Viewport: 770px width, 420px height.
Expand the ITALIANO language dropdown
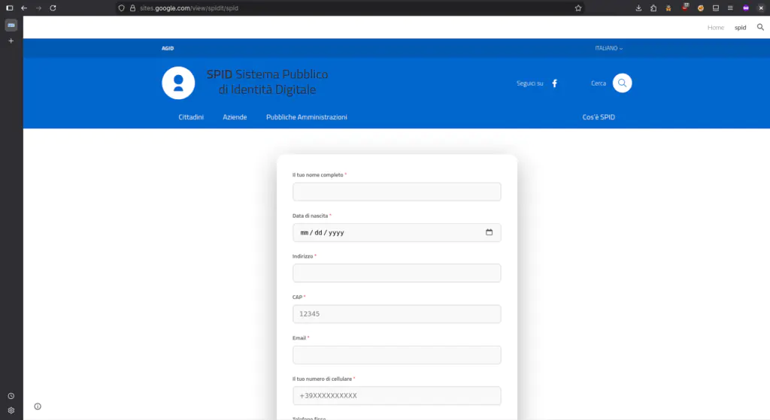click(x=609, y=48)
